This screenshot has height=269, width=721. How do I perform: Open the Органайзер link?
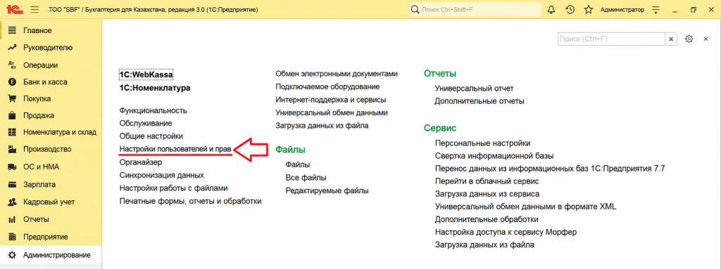tap(141, 162)
